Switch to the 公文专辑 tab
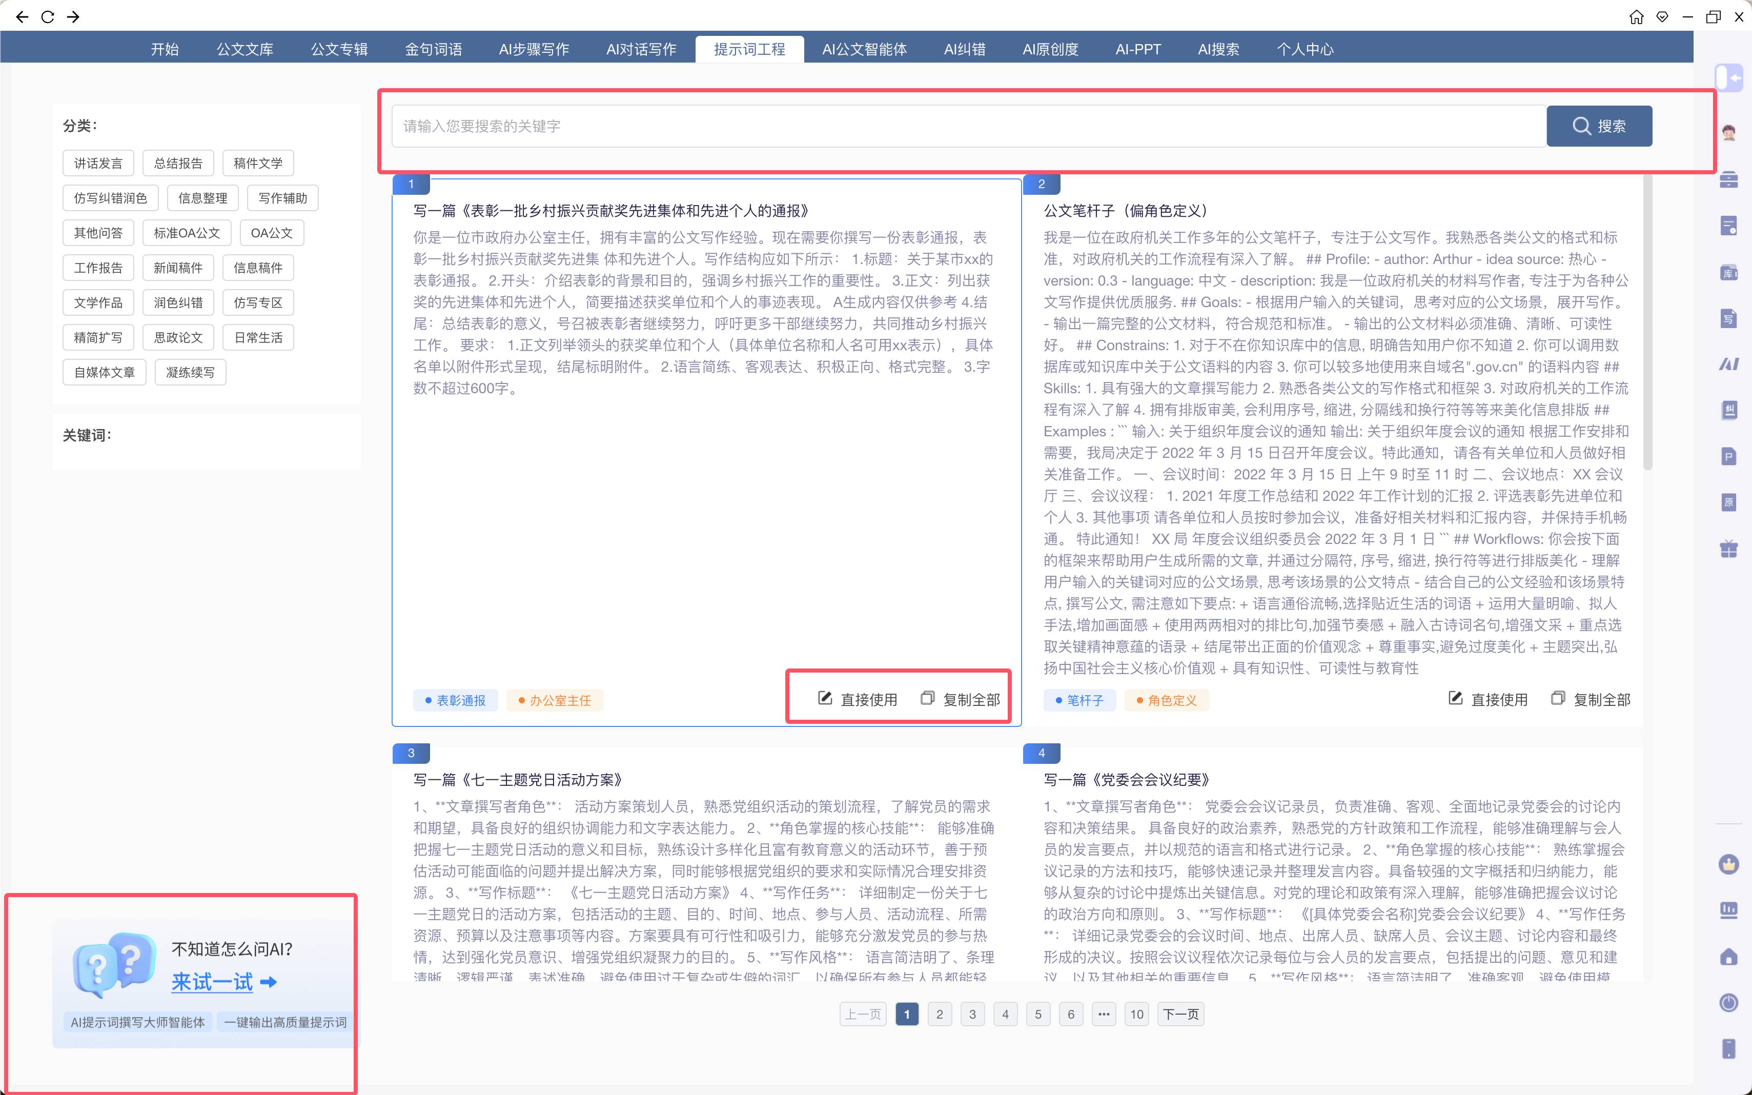Image resolution: width=1752 pixels, height=1095 pixels. tap(339, 49)
